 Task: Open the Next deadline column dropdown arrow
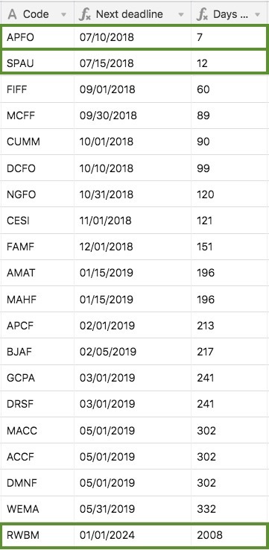pos(181,15)
